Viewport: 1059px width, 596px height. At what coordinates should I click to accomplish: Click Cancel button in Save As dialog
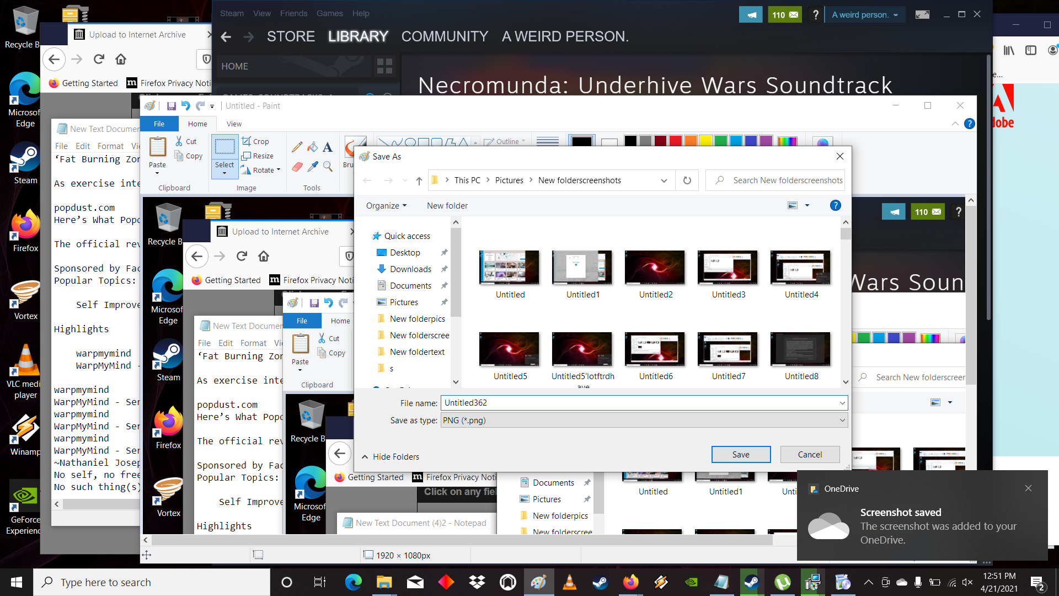(810, 454)
